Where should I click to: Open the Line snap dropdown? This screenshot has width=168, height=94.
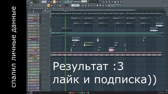[66, 5]
